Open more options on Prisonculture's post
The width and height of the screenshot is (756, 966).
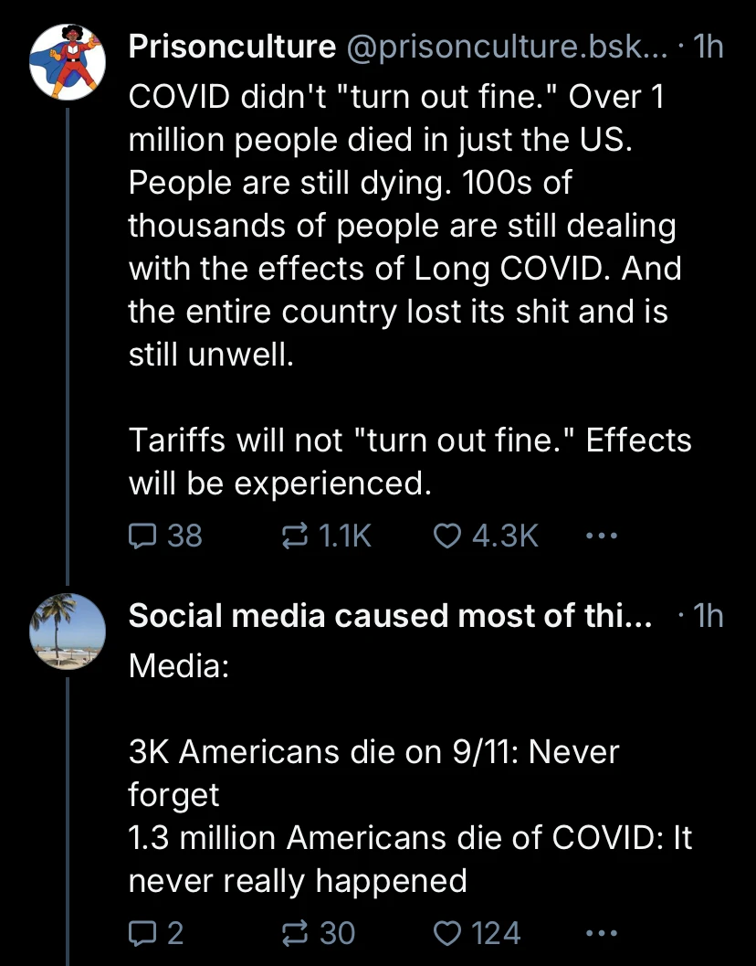coord(601,536)
